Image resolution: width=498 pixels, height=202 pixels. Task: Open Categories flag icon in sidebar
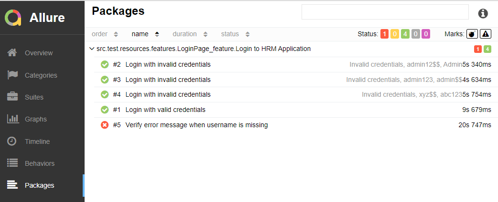coord(12,75)
